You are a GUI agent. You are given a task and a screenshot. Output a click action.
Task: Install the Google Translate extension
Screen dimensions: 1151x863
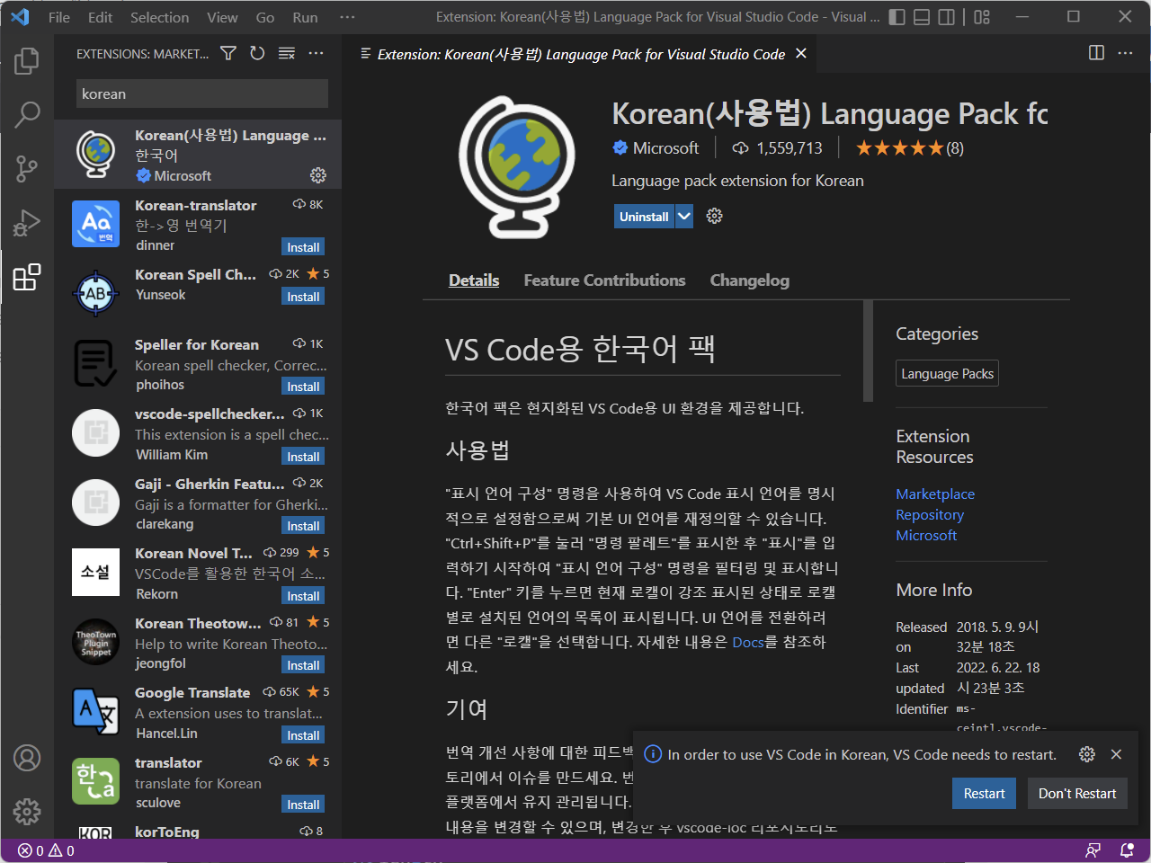tap(303, 735)
